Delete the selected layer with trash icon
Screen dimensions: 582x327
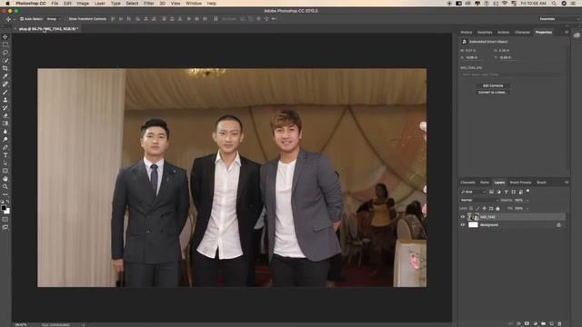point(559,323)
